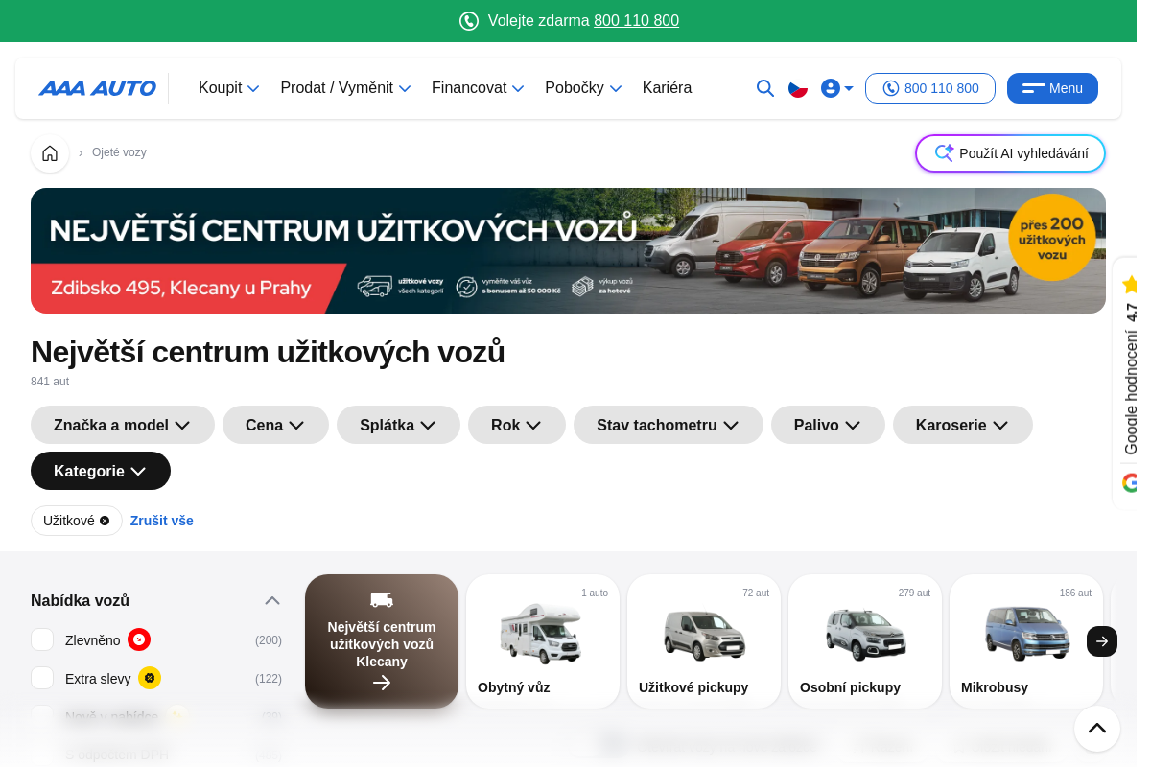Expand the Pobočky menu
This screenshot has height=767, width=1151.
(x=583, y=88)
